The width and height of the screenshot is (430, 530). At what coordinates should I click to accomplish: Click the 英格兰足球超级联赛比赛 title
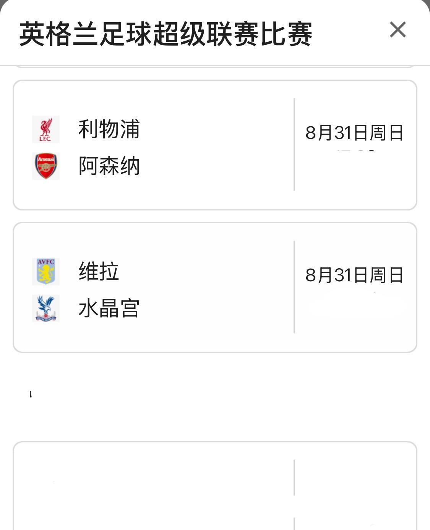166,34
